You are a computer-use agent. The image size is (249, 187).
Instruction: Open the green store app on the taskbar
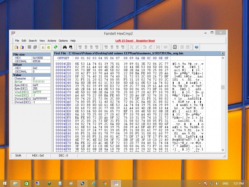pos(26,183)
